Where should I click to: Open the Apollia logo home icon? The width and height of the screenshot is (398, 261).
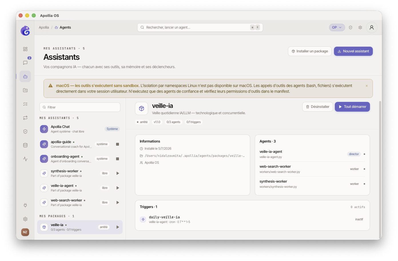click(x=25, y=31)
